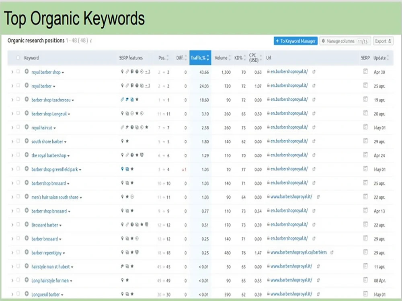Click lock icon before royal haircut URL
Screen dimensions: 402x301
point(268,127)
